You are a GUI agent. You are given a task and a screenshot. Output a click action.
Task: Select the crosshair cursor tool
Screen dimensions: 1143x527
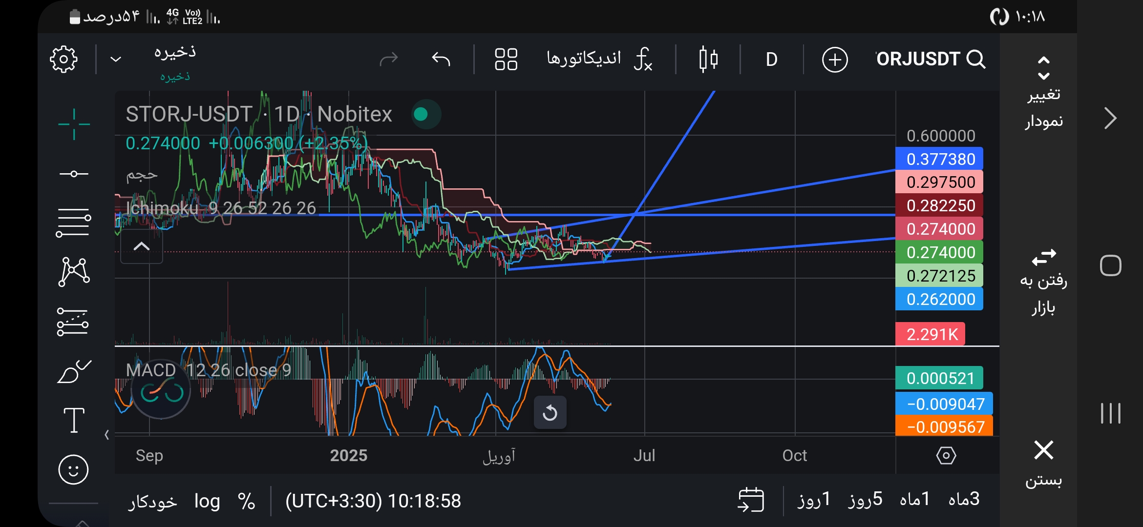(x=74, y=124)
